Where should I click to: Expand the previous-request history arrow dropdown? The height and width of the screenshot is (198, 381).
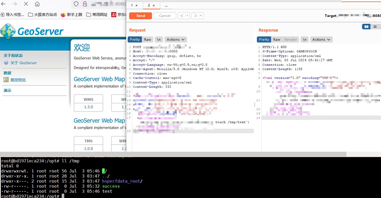pyautogui.click(x=187, y=16)
